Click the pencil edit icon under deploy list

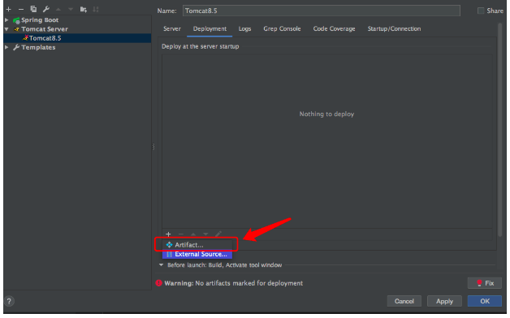tap(218, 234)
